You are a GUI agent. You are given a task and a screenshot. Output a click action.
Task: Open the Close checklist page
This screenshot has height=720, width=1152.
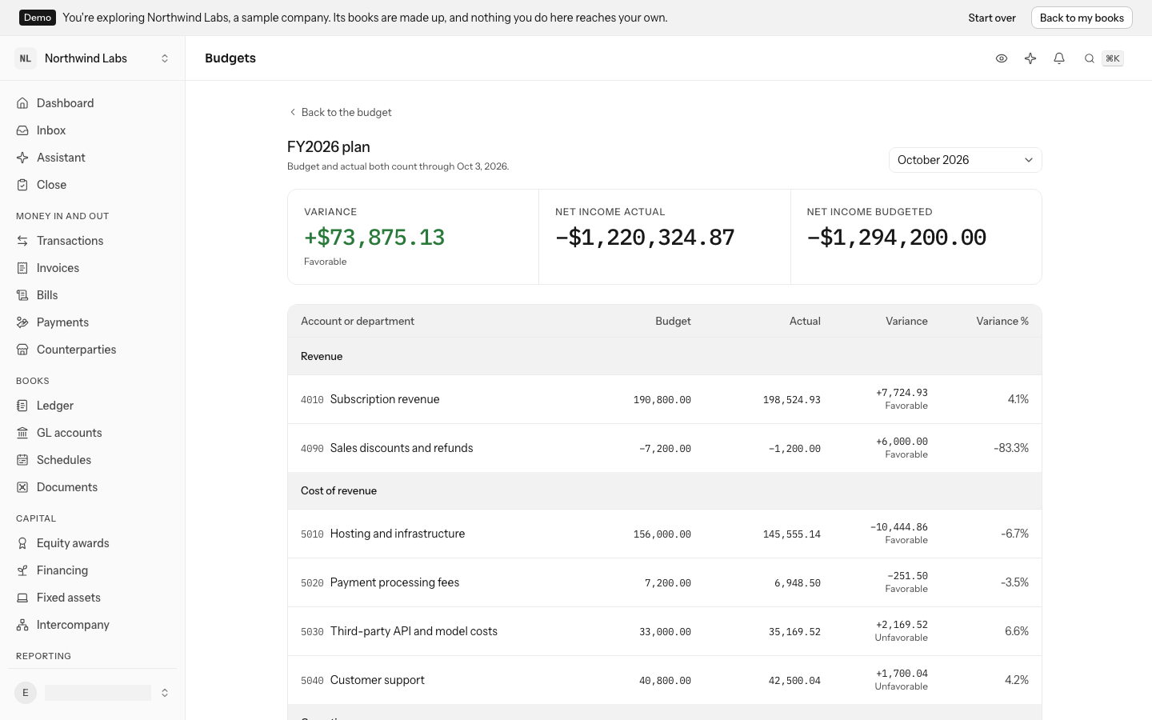(92, 185)
